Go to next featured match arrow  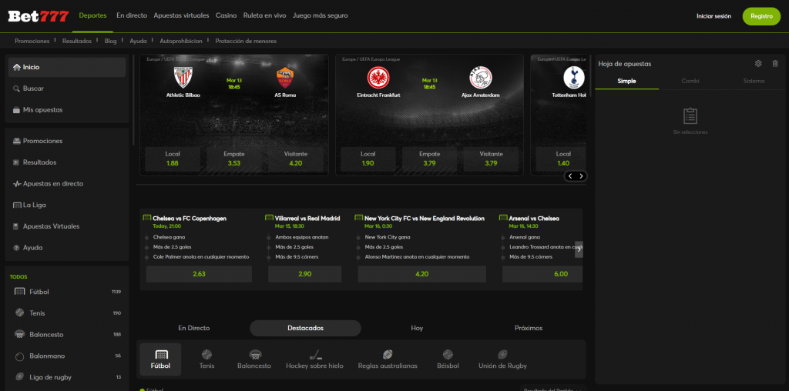pyautogui.click(x=582, y=176)
